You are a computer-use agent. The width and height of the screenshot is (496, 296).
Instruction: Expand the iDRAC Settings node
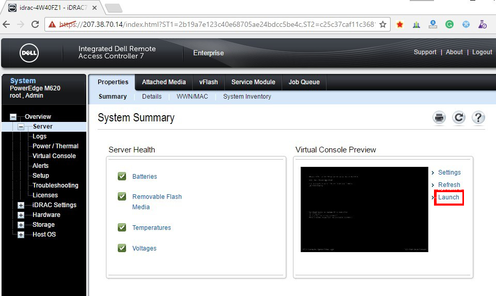point(21,205)
